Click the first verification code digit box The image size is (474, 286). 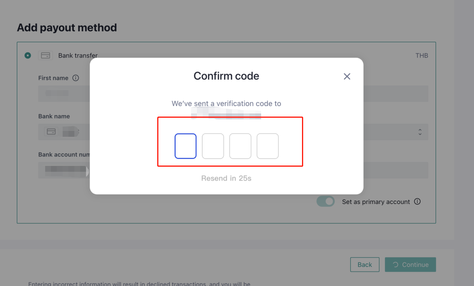(185, 146)
